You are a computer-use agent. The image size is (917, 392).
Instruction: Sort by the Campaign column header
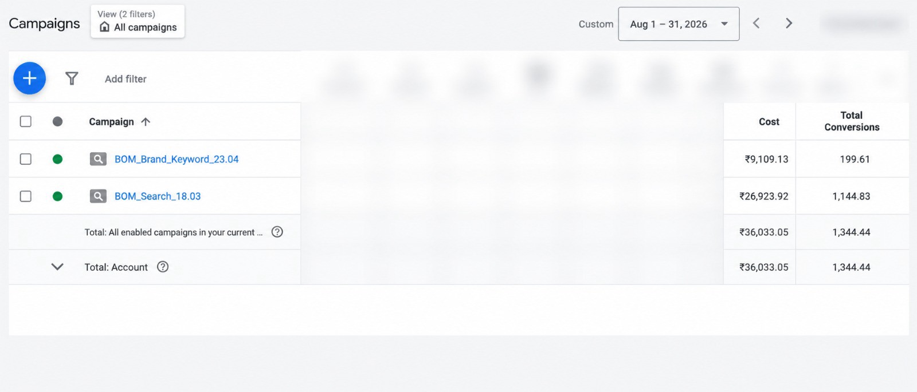(x=111, y=121)
